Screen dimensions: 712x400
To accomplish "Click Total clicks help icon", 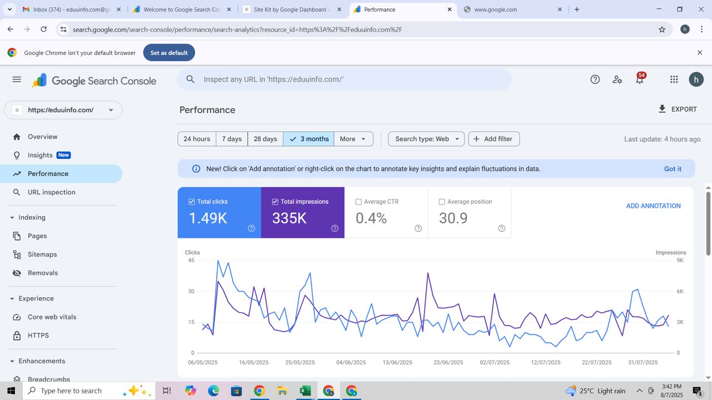I will click(x=251, y=228).
